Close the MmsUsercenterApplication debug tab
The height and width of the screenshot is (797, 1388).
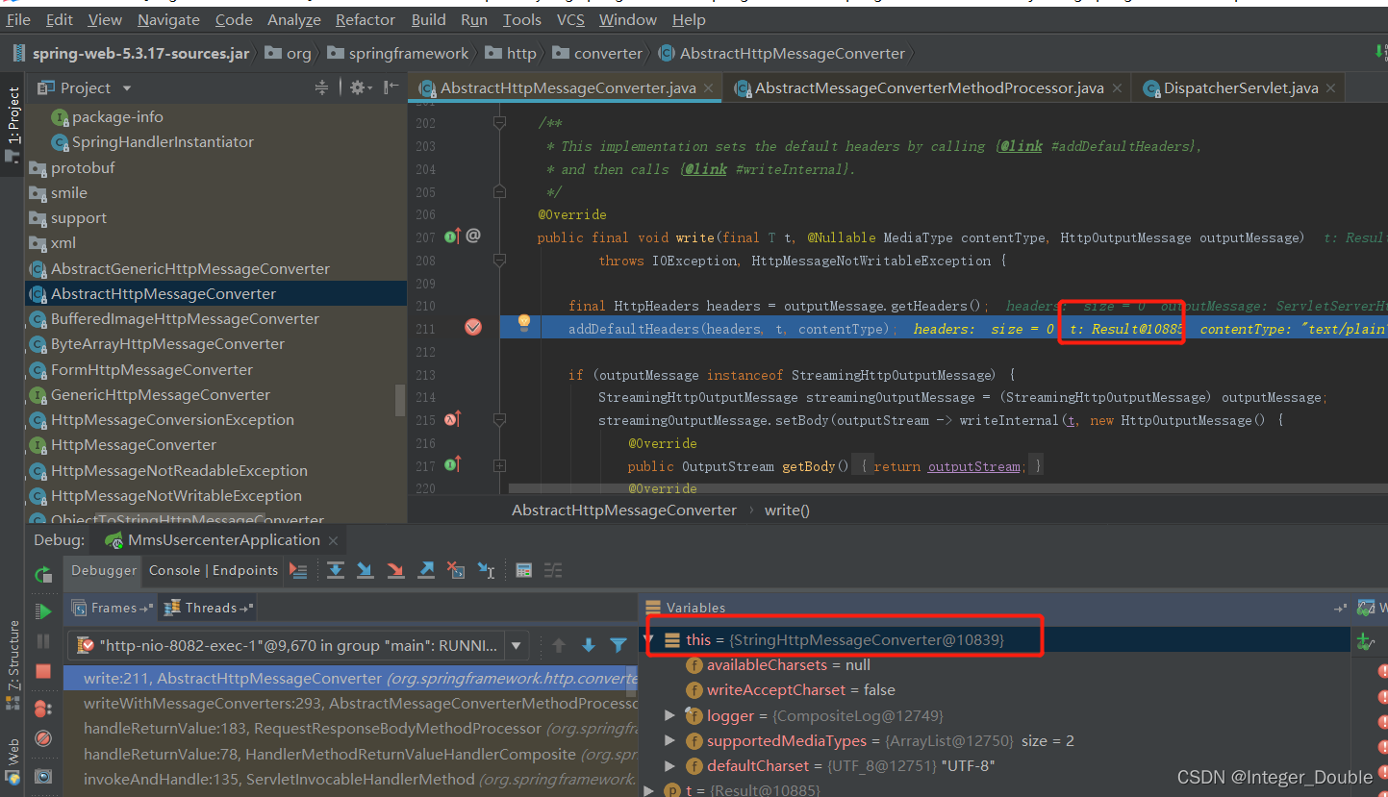tap(333, 541)
